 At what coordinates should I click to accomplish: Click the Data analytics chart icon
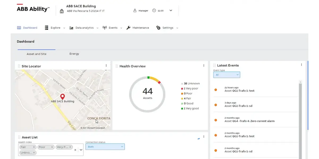[71, 28]
